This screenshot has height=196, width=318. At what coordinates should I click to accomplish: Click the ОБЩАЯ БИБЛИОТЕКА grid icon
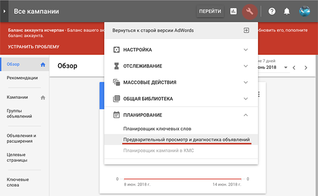pyautogui.click(x=116, y=99)
